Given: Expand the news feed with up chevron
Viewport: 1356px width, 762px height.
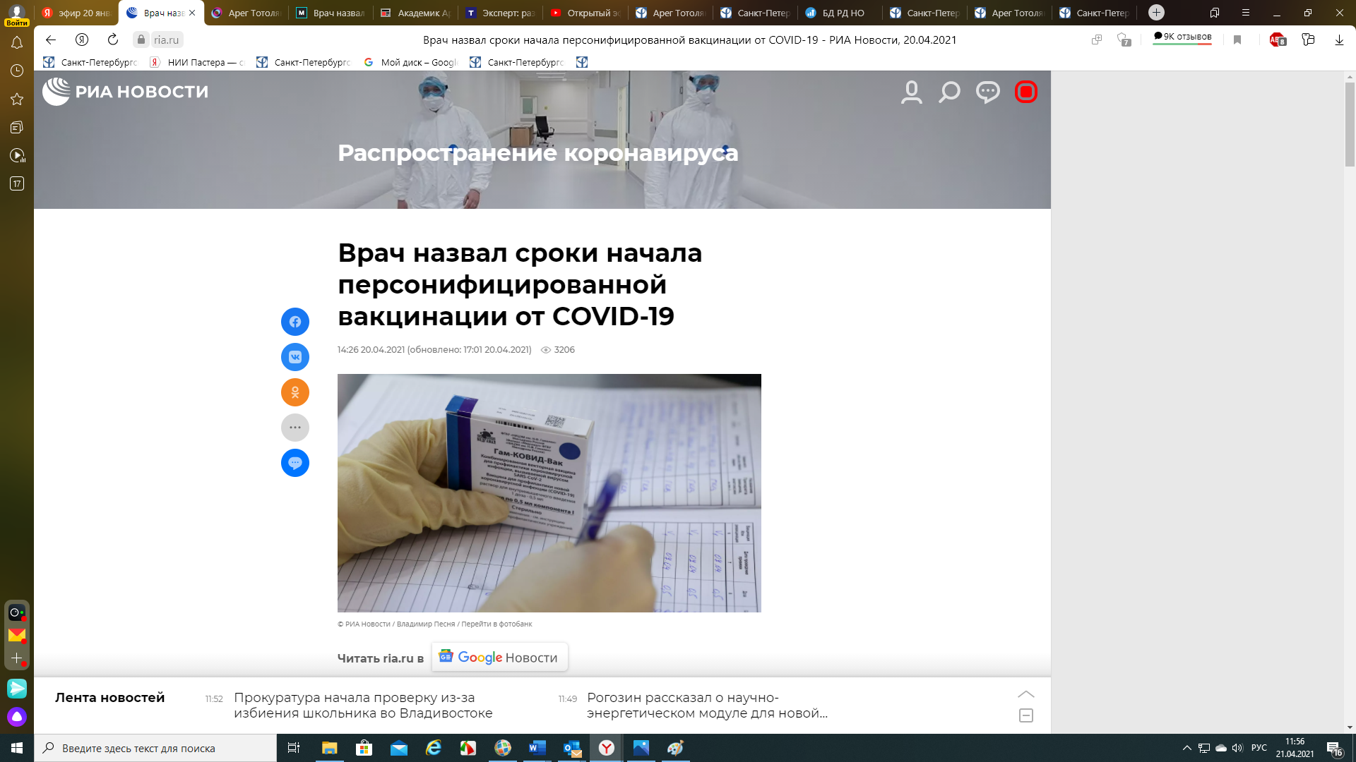Looking at the screenshot, I should click(x=1026, y=694).
